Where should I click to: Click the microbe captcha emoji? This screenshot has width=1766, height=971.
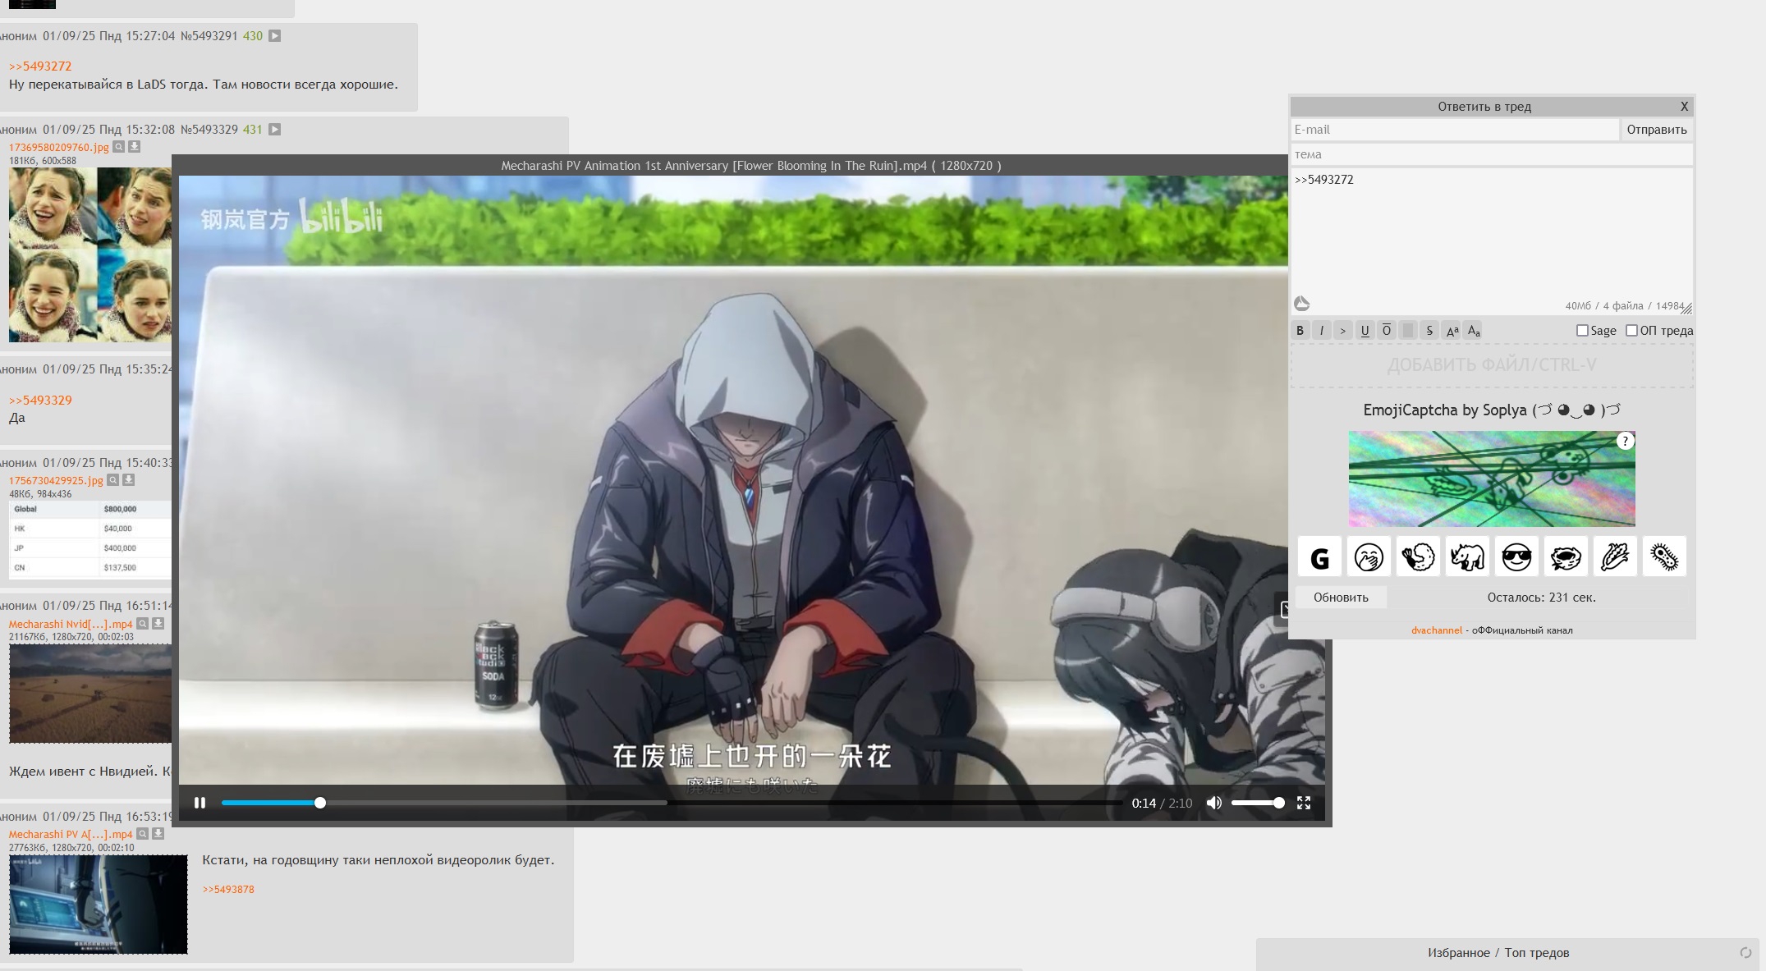(x=1663, y=557)
